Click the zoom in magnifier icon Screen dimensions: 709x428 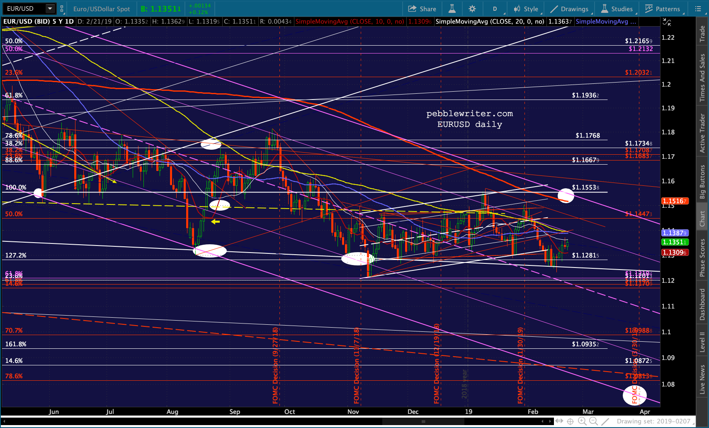(x=582, y=421)
